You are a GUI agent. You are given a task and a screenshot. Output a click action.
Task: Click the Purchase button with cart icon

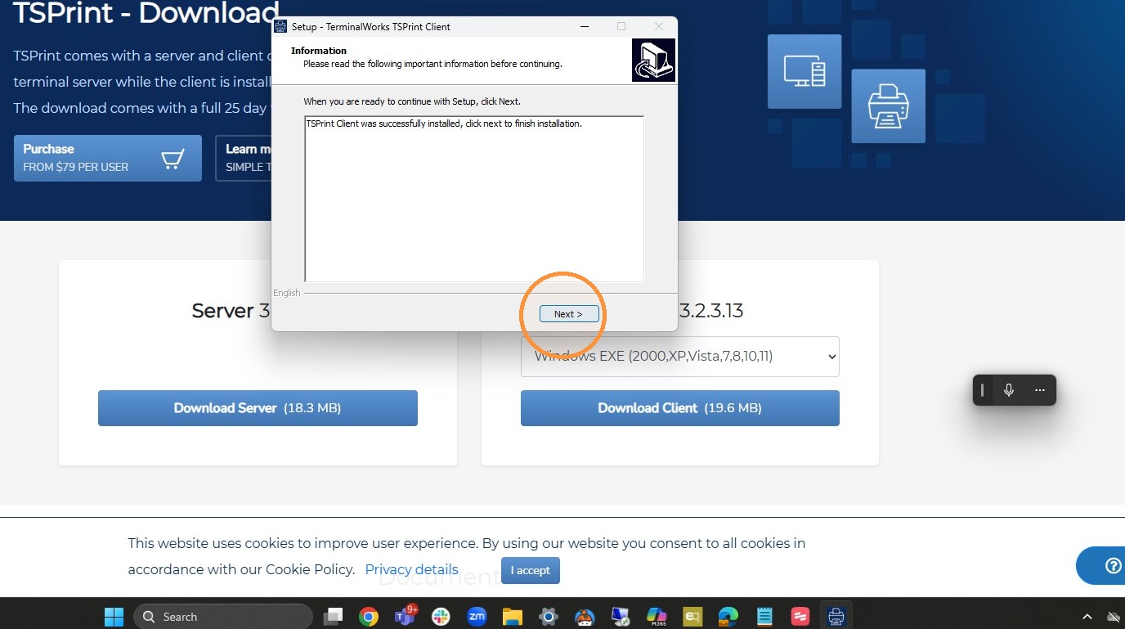(x=108, y=158)
